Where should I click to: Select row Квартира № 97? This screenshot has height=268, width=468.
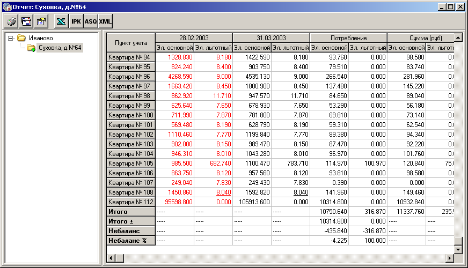point(131,86)
